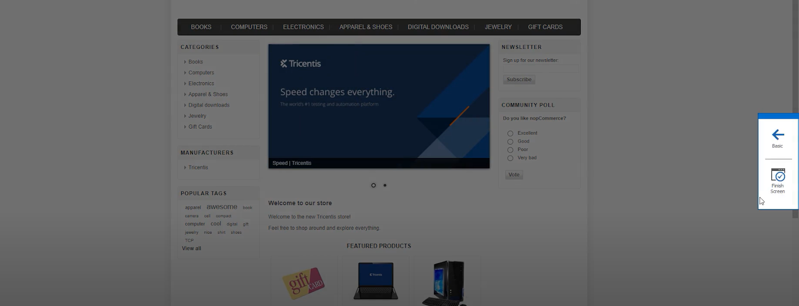799x306 pixels.
Task: Open Jewelry in Categories sidebar
Action: [197, 116]
